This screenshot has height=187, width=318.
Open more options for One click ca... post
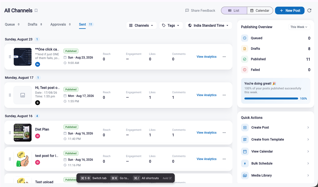click(x=224, y=57)
